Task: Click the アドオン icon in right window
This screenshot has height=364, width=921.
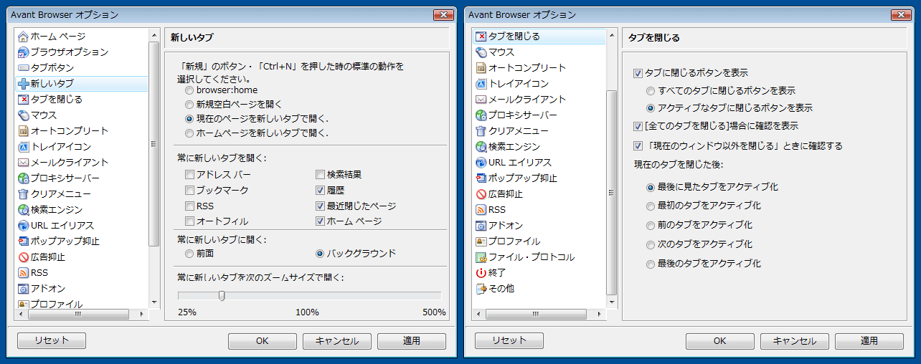Action: 481,226
